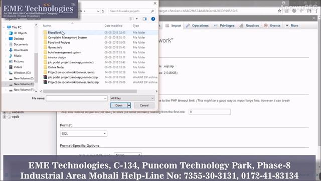Open the File name combo box dropdown

pyautogui.click(x=105, y=99)
